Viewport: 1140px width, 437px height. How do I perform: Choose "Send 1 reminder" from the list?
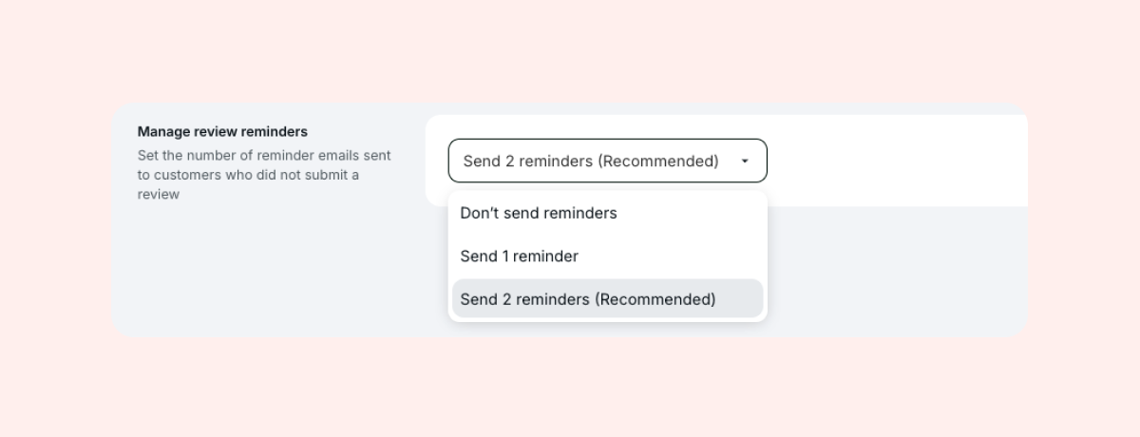pyautogui.click(x=519, y=256)
